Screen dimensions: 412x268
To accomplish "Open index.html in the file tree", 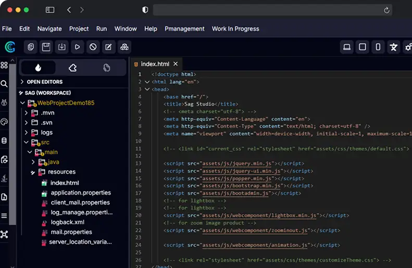I will [x=65, y=183].
